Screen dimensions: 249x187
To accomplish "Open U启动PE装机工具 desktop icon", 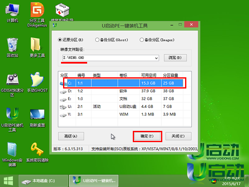I will 12,120.
